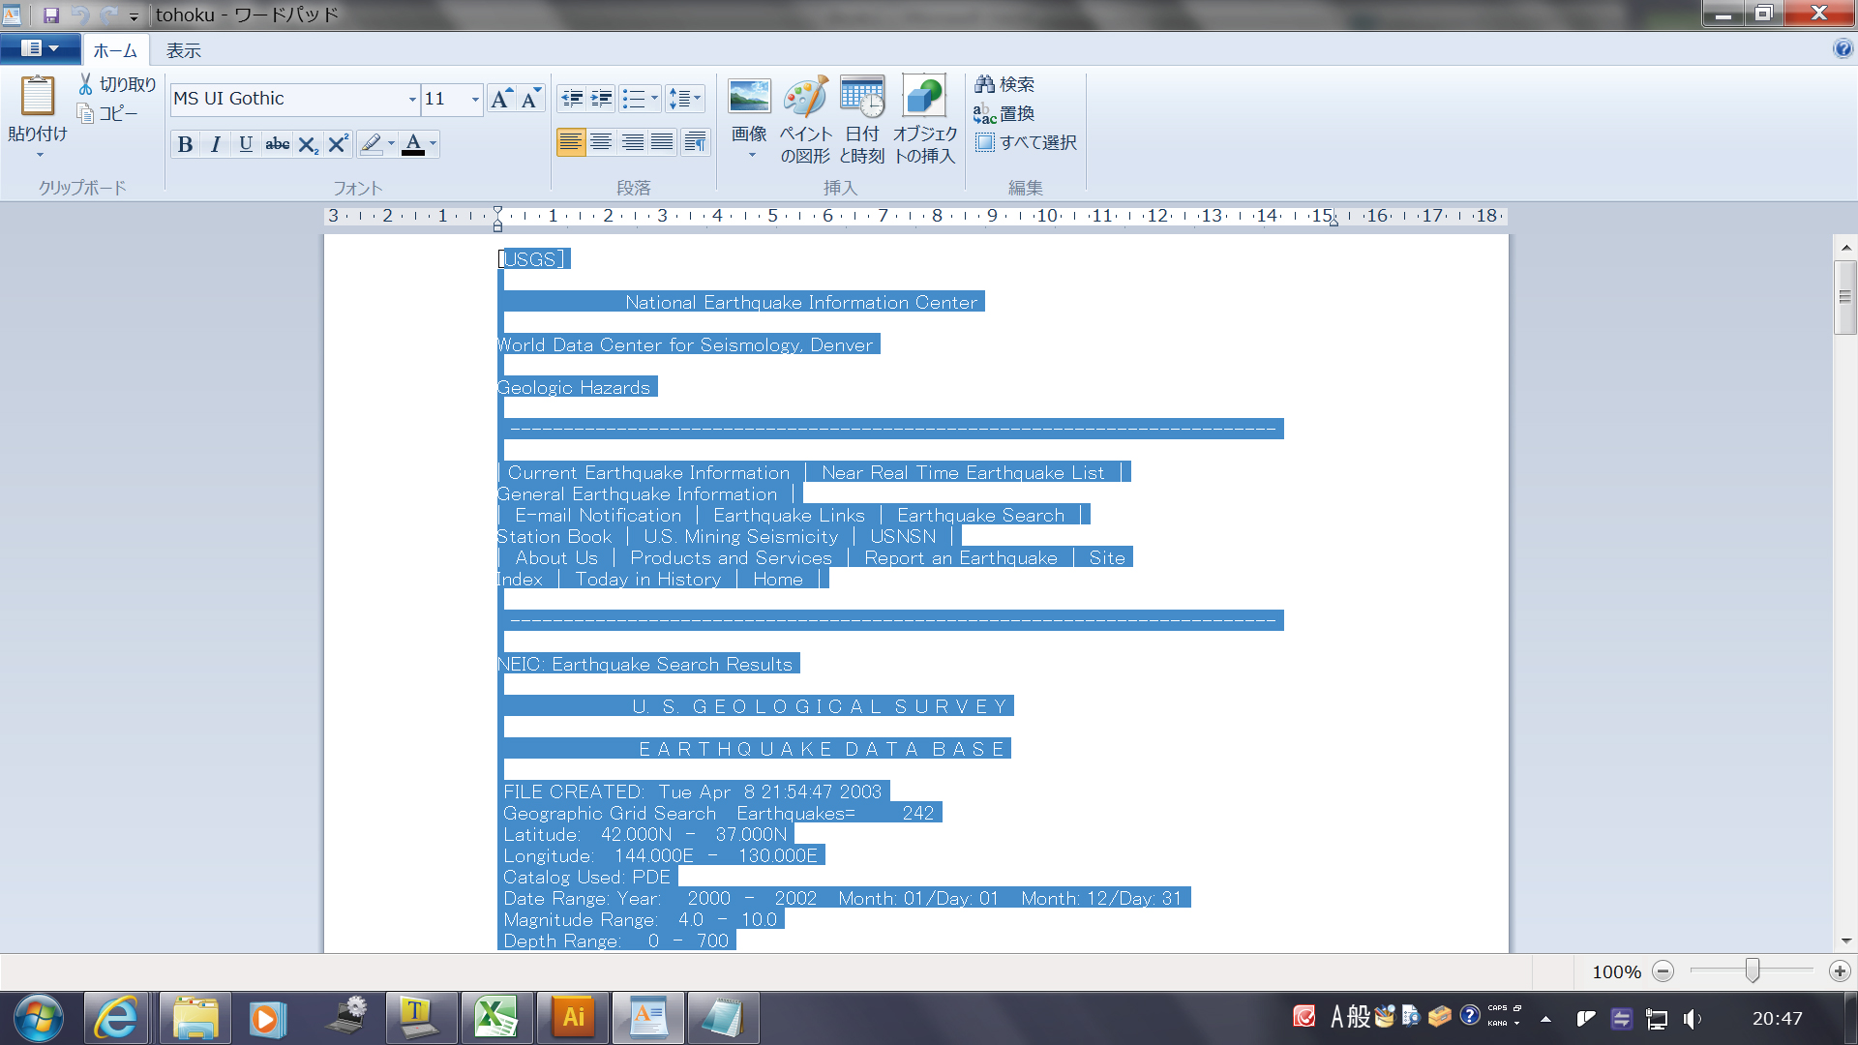Open Excel from taskbar
1858x1045 pixels.
click(x=496, y=1018)
